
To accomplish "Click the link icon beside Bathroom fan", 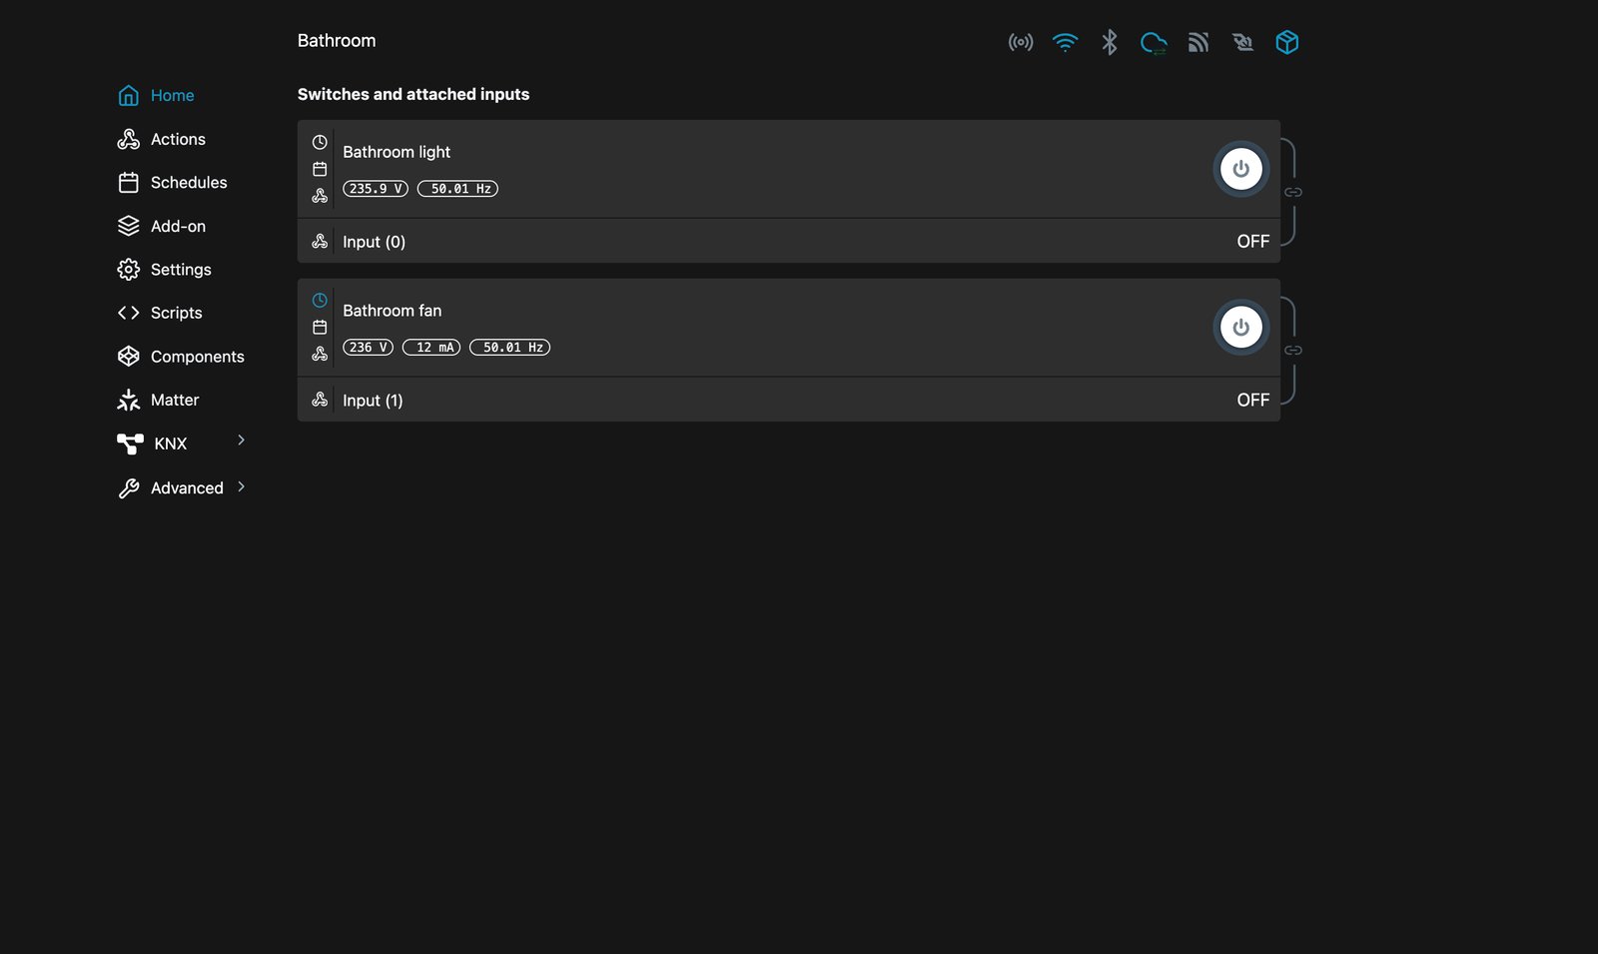I will (x=1293, y=351).
